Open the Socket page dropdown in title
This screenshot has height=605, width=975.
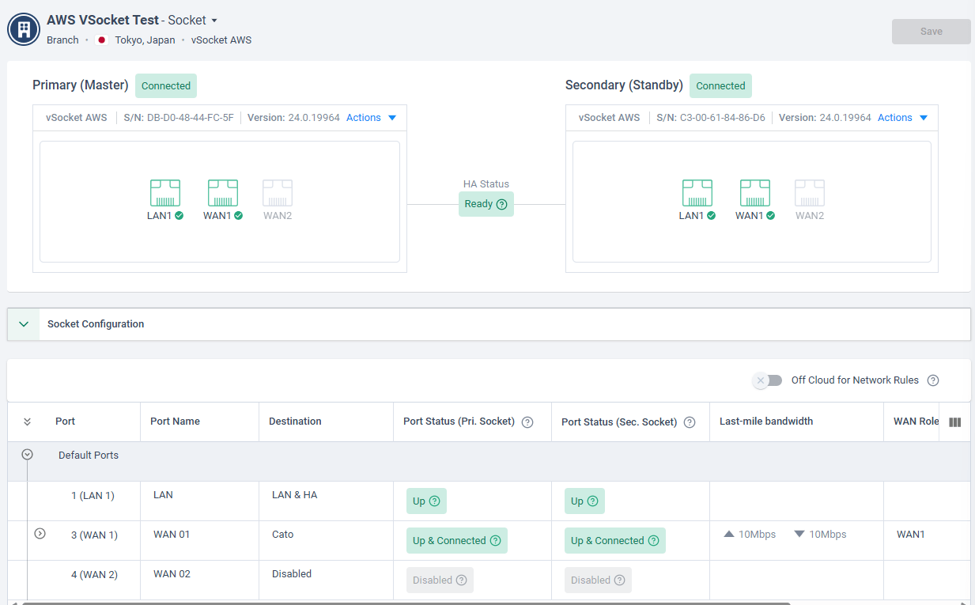point(214,21)
